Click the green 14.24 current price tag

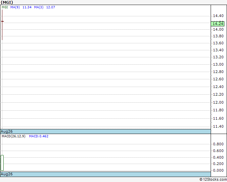pyautogui.click(x=218, y=24)
